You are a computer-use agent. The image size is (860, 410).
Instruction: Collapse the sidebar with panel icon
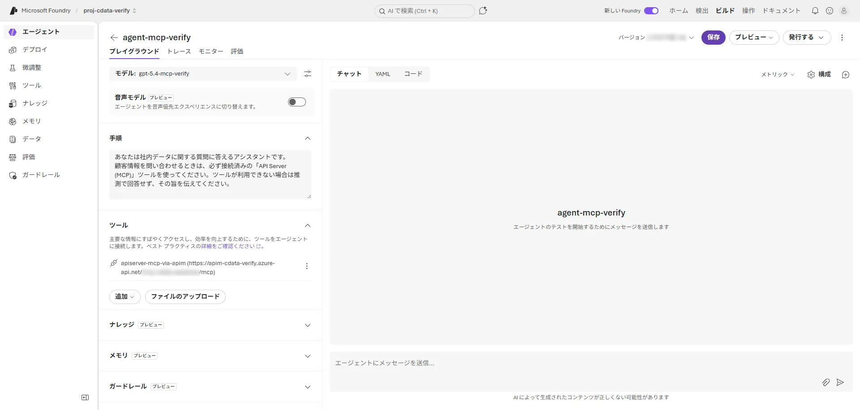(85, 397)
